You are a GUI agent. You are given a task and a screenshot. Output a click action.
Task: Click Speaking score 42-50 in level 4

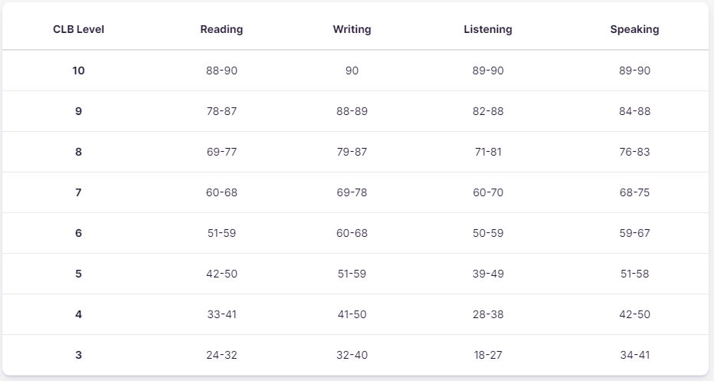pos(634,314)
